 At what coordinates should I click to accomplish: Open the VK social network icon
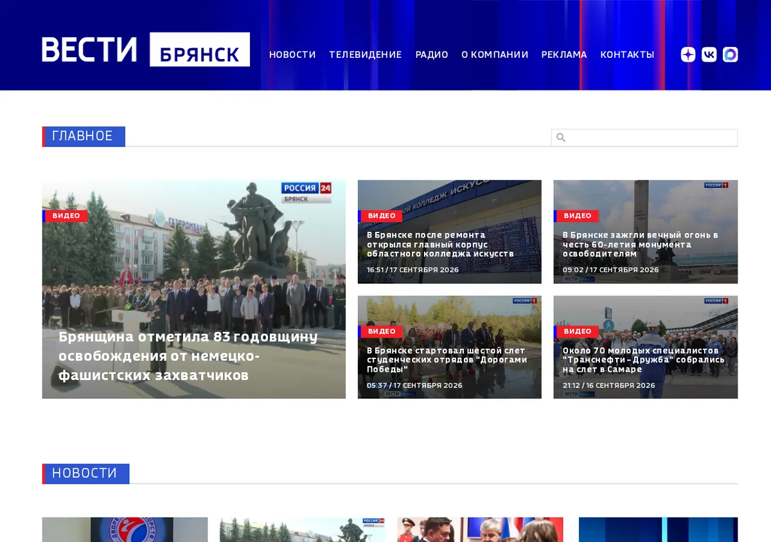709,55
